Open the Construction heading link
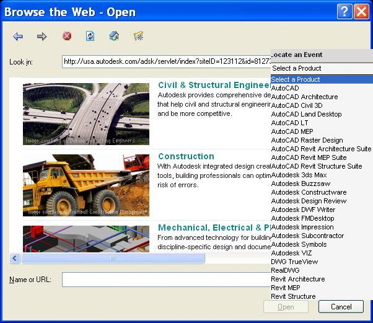Viewport: 373px width, 323px height. tap(186, 156)
